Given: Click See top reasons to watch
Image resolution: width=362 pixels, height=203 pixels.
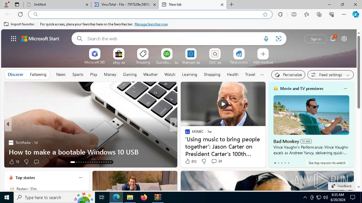Looking at the screenshot, I should coord(327,163).
